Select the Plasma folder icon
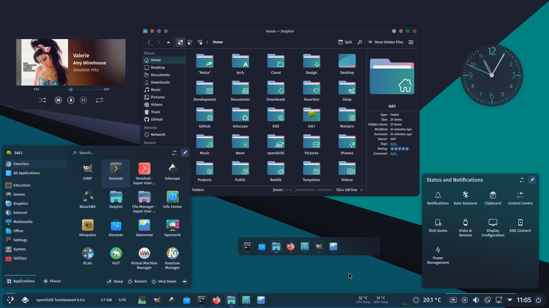Image resolution: width=549 pixels, height=308 pixels. (x=347, y=141)
